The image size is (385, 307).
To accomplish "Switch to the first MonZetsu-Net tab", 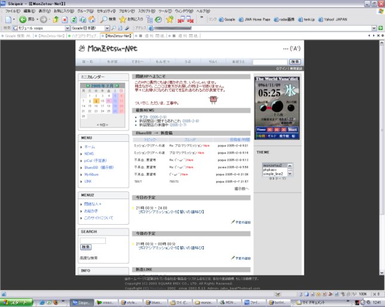I will [50, 36].
